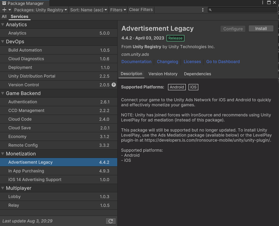Select the CCD Management package
279x226 pixels.
tap(59, 111)
